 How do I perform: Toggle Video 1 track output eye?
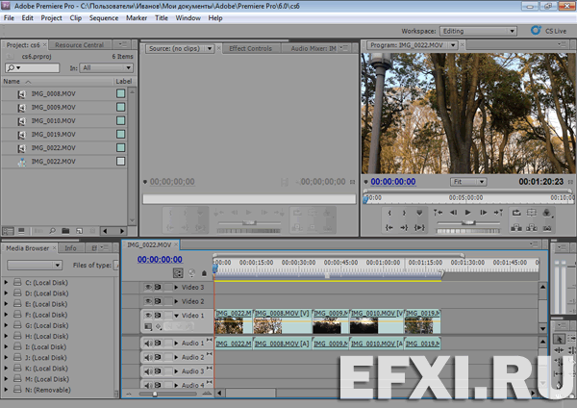pyautogui.click(x=148, y=316)
